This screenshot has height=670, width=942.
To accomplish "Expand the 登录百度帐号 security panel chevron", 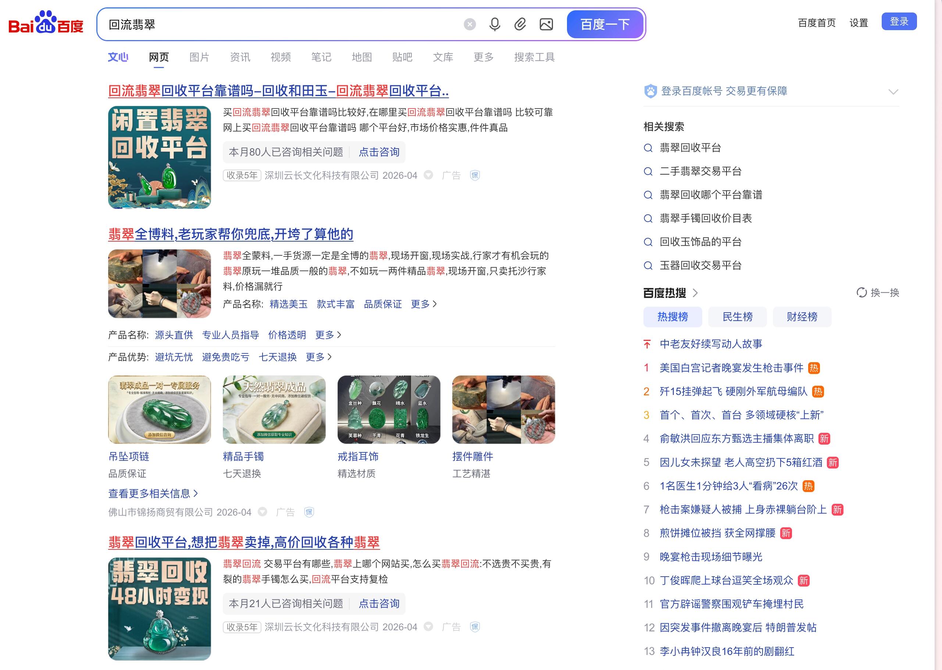I will click(893, 92).
